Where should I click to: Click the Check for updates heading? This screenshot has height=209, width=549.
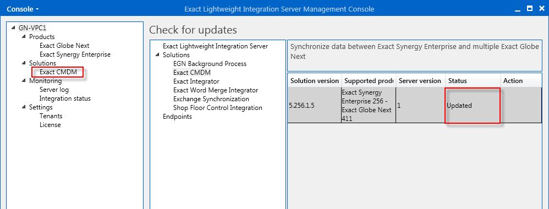(193, 30)
